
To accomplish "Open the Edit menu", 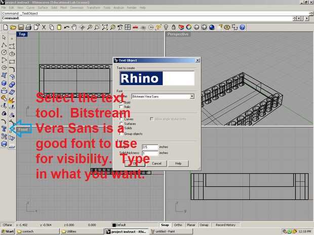I will (12, 8).
